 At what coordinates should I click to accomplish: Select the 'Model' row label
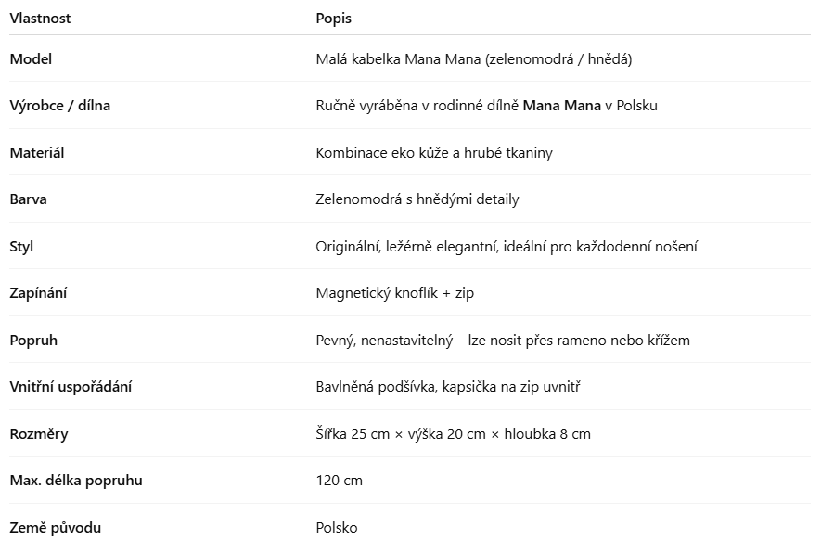pos(31,59)
